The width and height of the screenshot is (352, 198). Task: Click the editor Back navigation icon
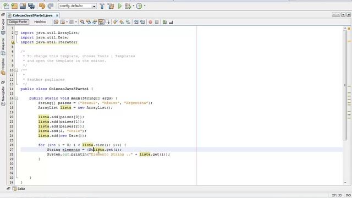coord(63,22)
